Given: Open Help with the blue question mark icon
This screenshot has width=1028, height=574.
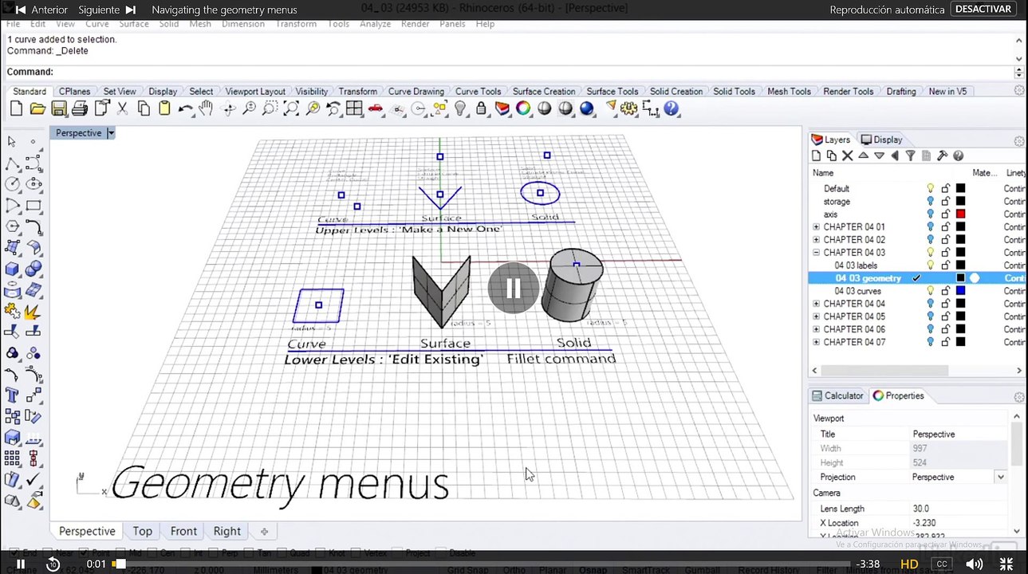Looking at the screenshot, I should click(x=671, y=108).
